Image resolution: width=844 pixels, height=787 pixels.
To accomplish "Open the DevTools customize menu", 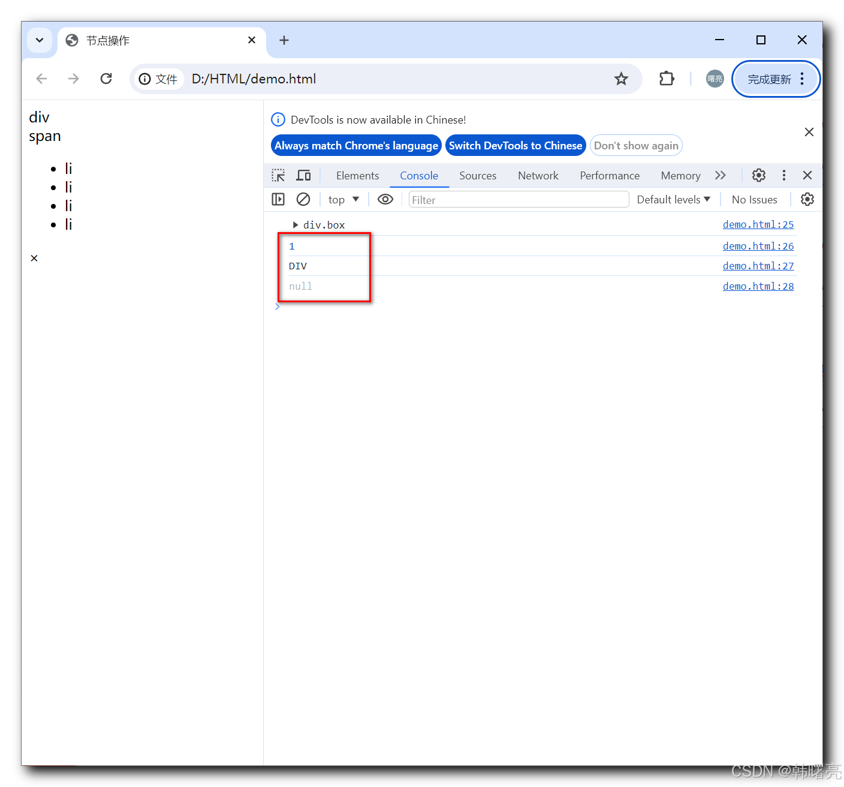I will [784, 175].
